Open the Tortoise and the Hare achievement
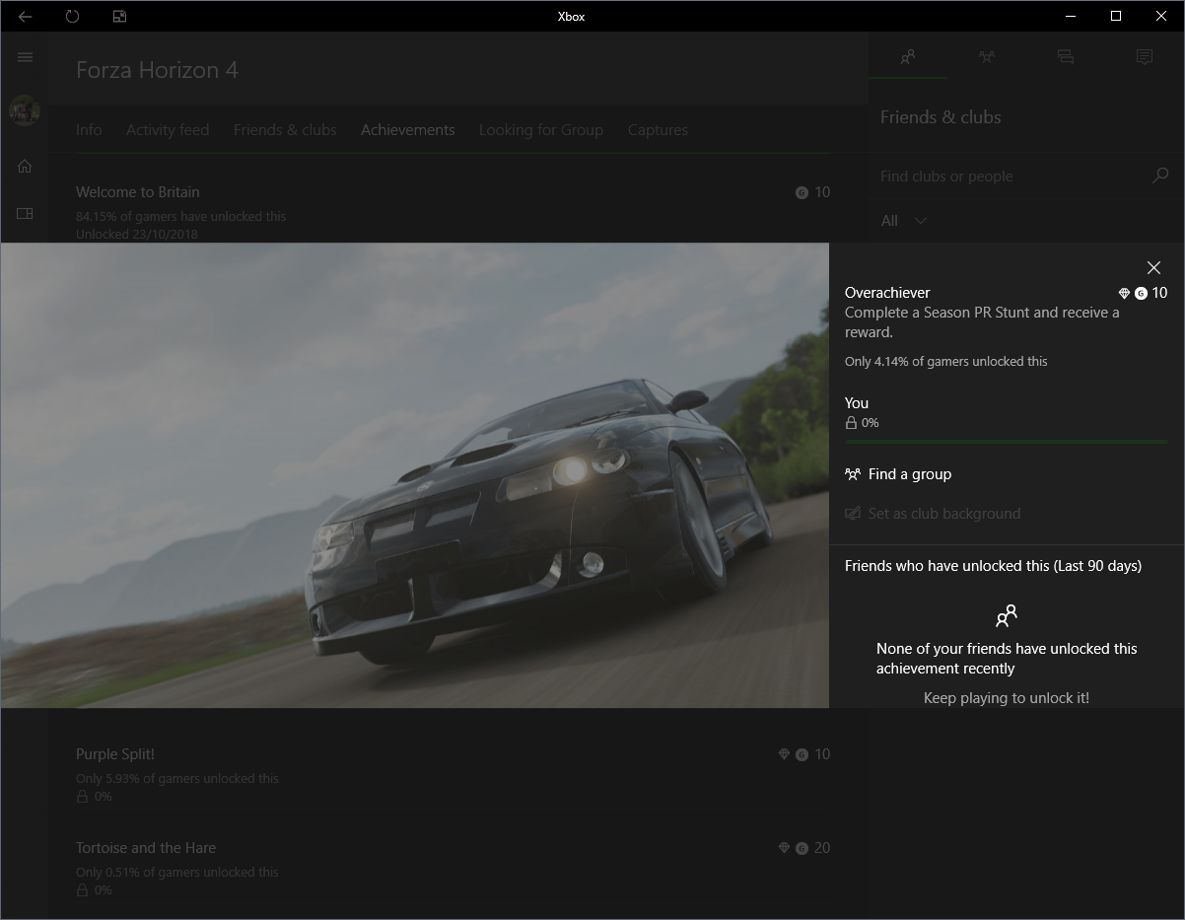The height and width of the screenshot is (920, 1185). [x=453, y=868]
